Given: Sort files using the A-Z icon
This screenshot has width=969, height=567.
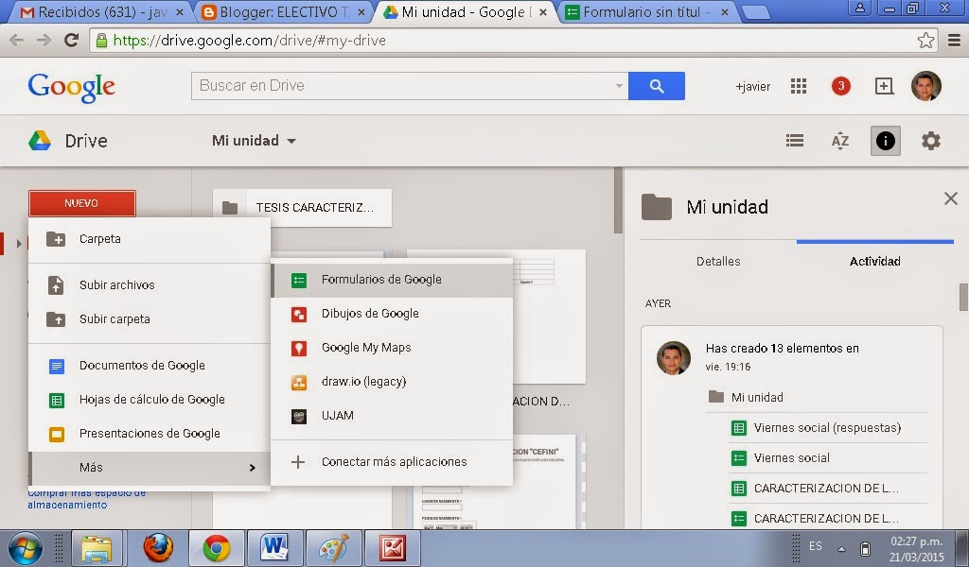Looking at the screenshot, I should (x=839, y=140).
